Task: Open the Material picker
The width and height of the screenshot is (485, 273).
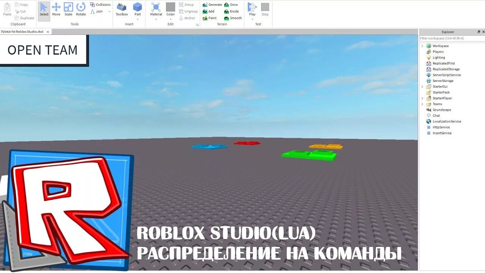Action: click(x=156, y=9)
